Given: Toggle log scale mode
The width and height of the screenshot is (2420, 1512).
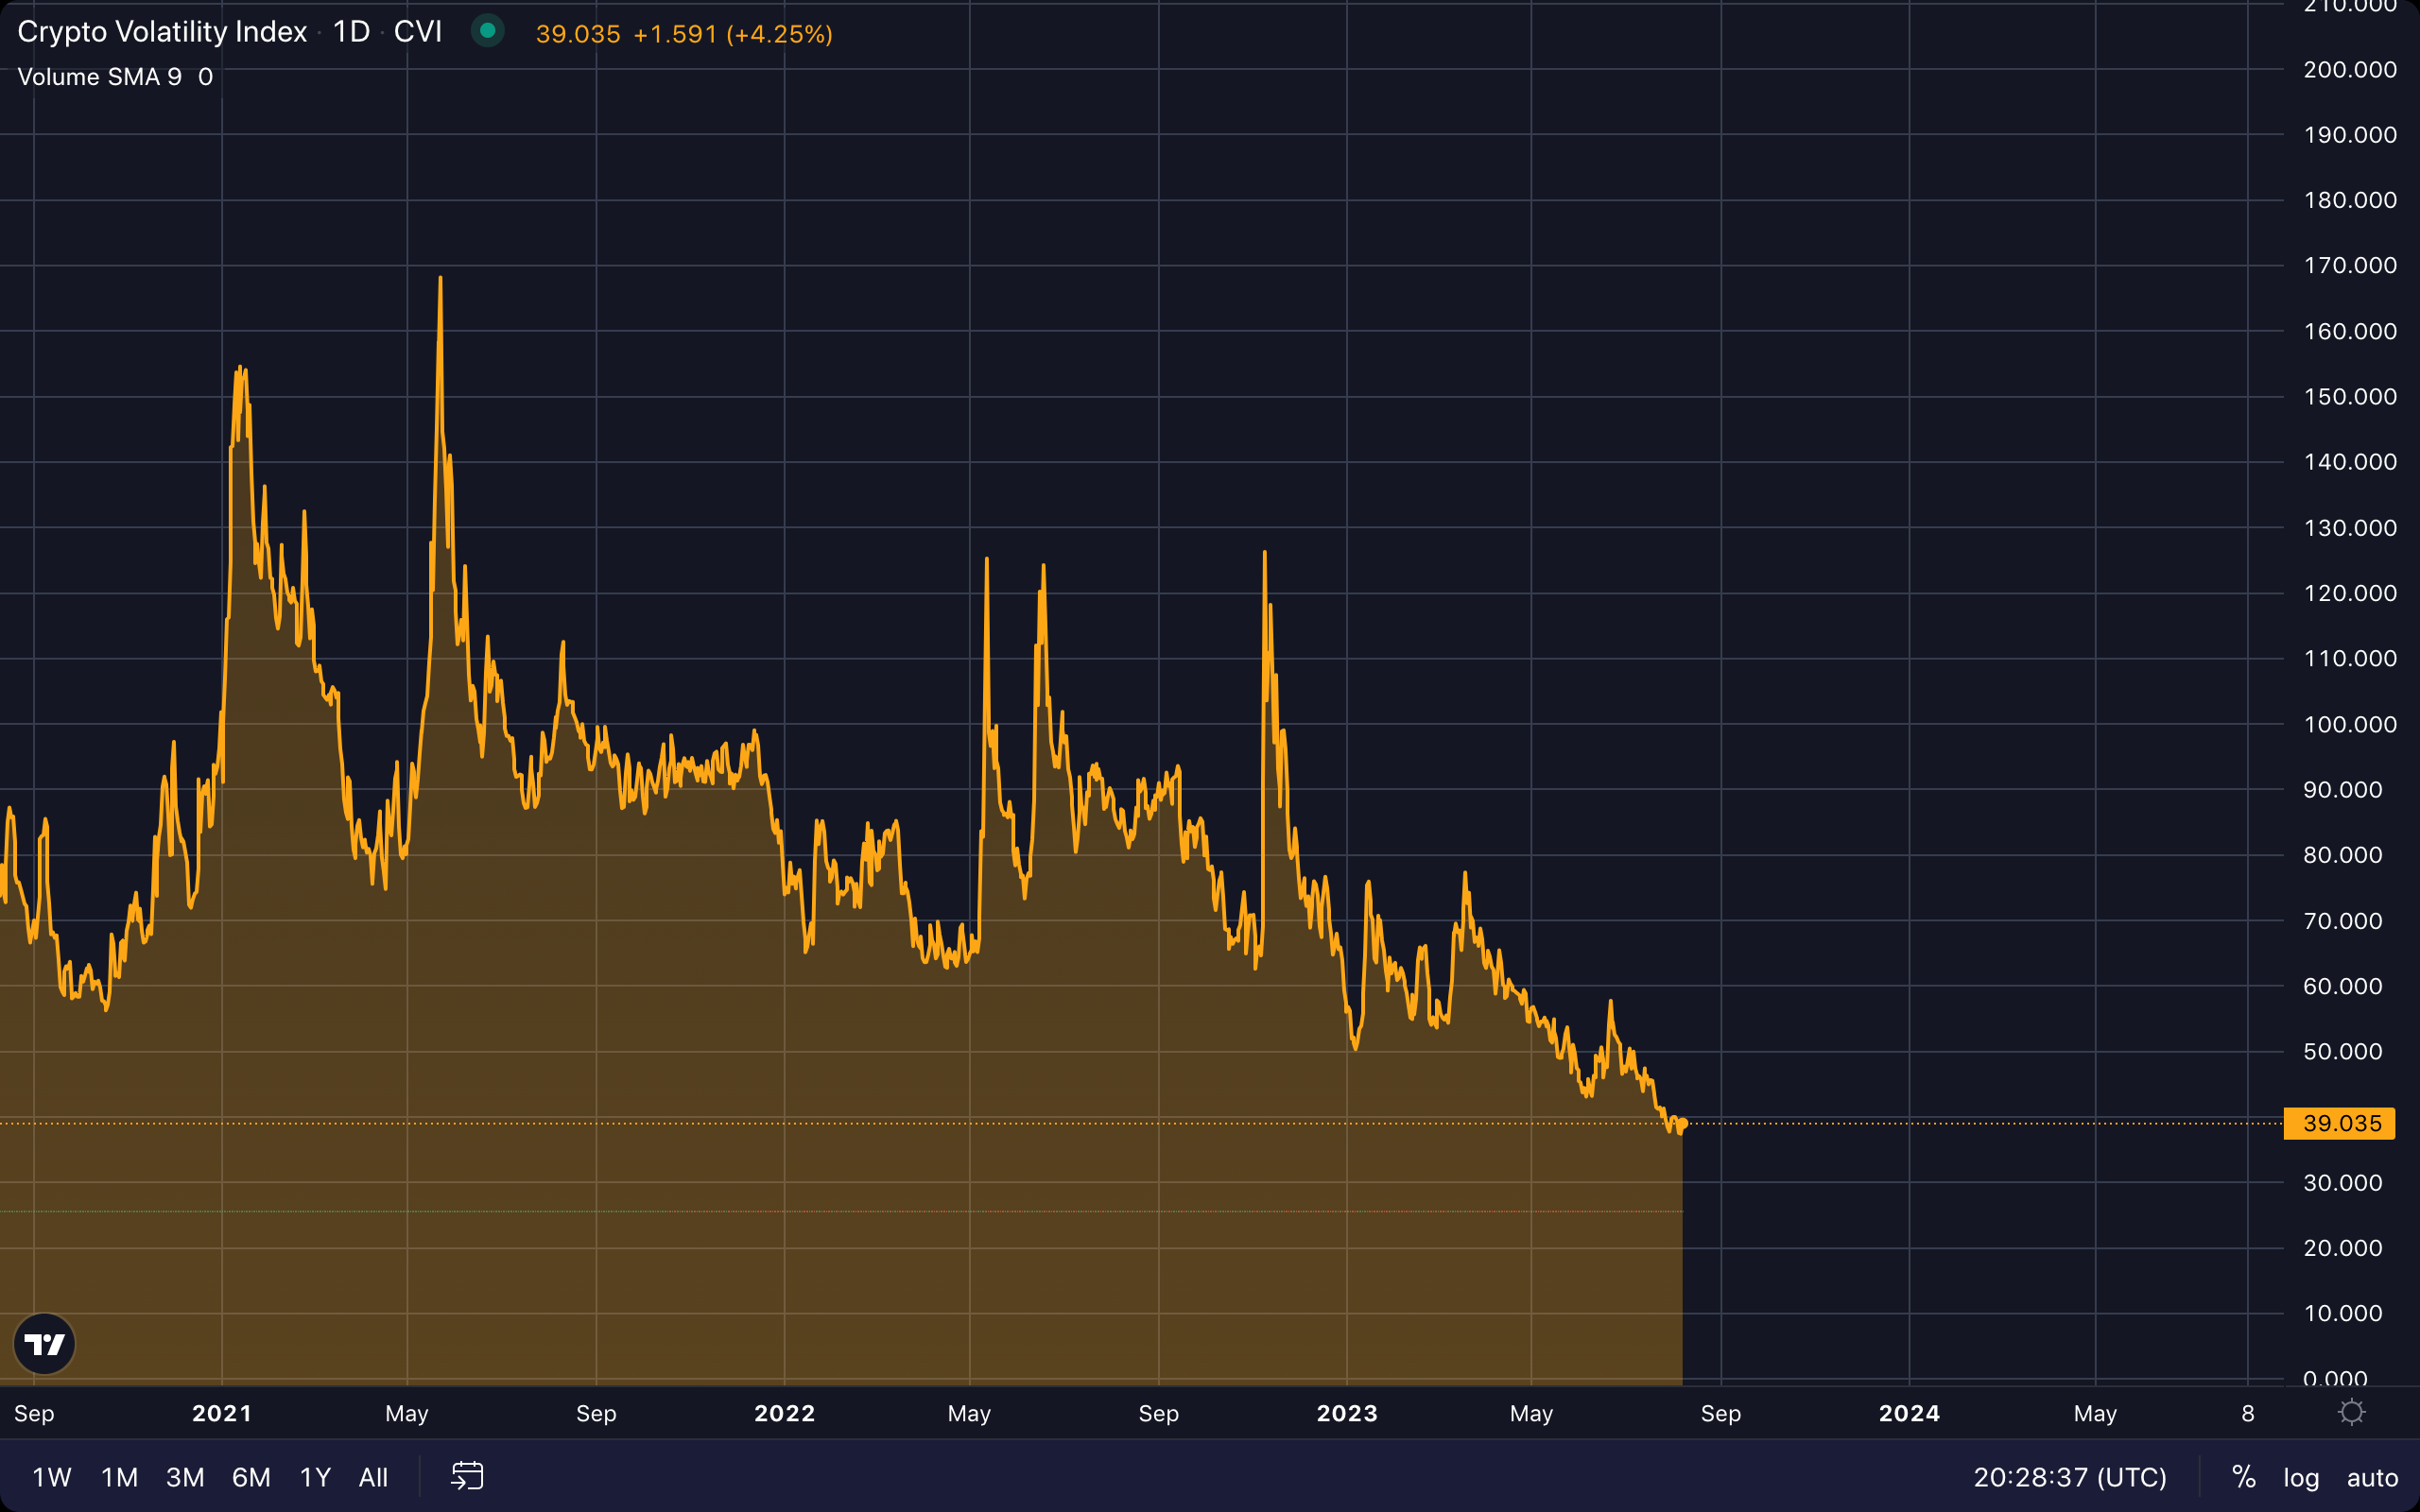Looking at the screenshot, I should [2300, 1477].
